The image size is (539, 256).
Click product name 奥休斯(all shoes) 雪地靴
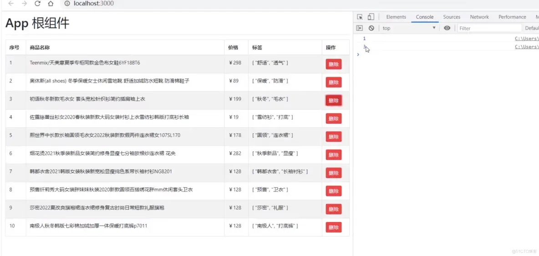pos(110,81)
